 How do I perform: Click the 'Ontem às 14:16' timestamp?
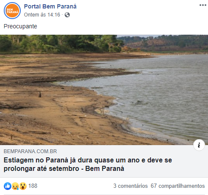click(x=42, y=15)
